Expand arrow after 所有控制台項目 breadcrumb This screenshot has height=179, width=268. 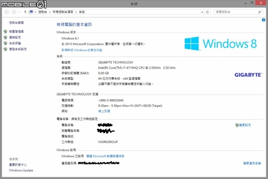[x=76, y=12]
